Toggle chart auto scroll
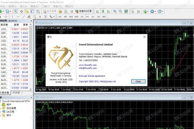This screenshot has width=194, height=129. click(133, 11)
